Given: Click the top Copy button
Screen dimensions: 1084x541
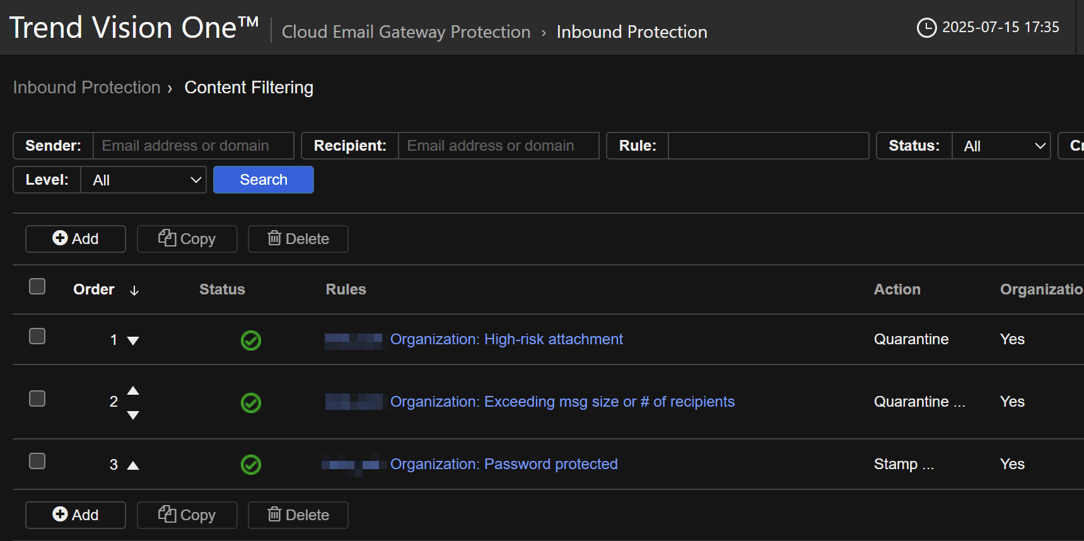Looking at the screenshot, I should (187, 239).
